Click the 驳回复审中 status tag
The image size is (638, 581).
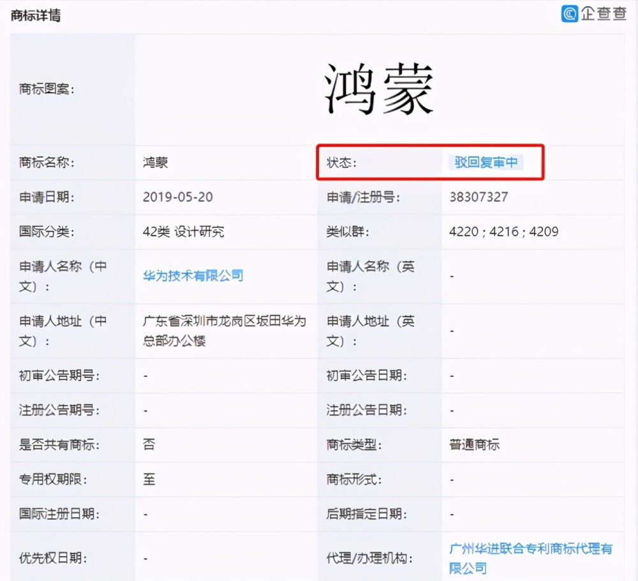(486, 162)
